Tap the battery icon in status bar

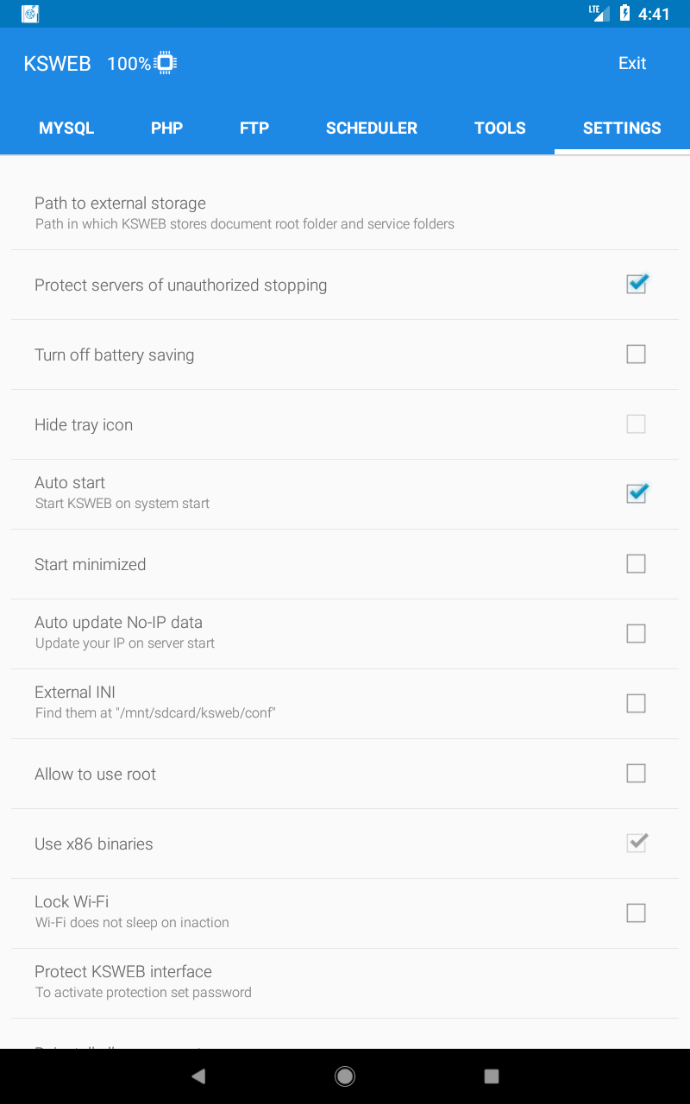[x=624, y=14]
